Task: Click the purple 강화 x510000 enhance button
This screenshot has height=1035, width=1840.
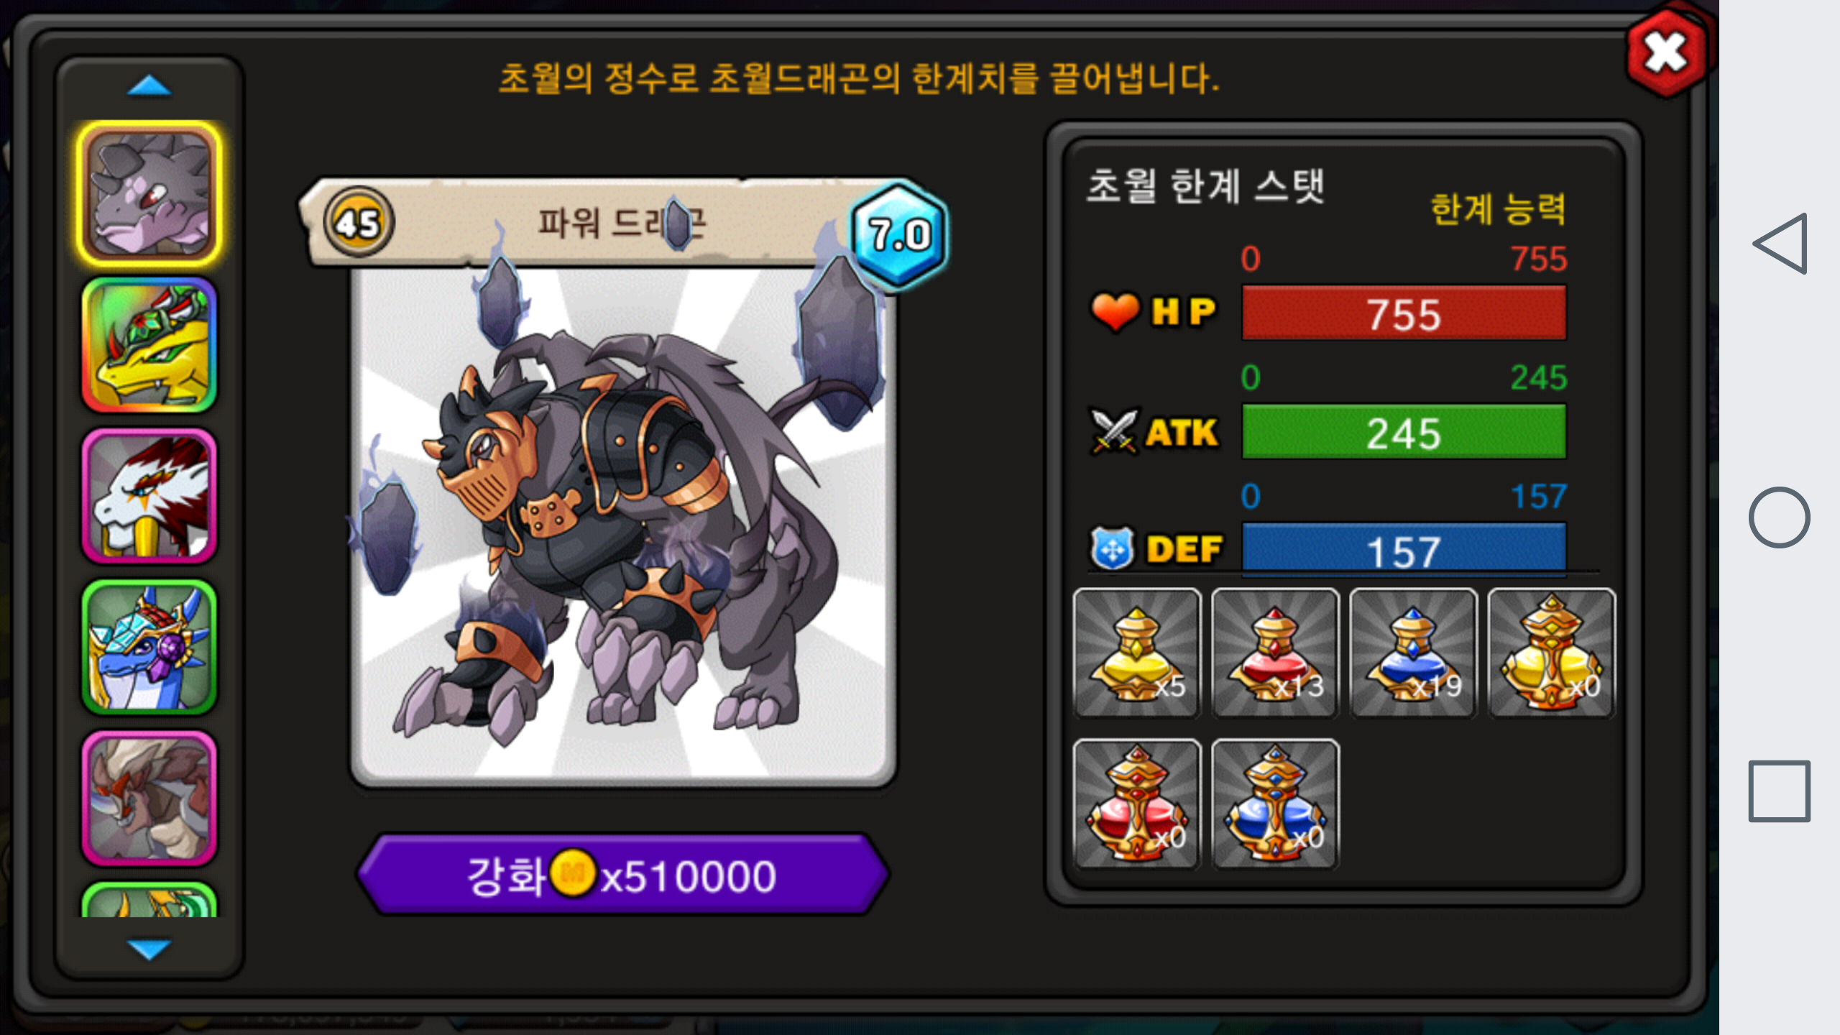Action: (623, 875)
